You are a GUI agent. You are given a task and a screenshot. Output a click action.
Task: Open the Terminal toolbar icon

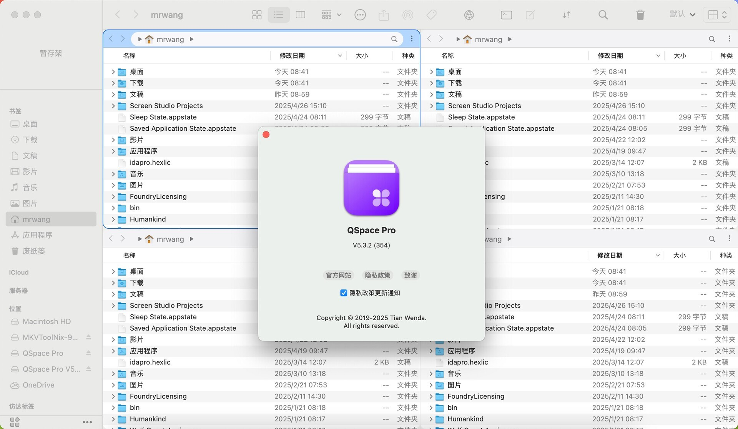pos(506,15)
